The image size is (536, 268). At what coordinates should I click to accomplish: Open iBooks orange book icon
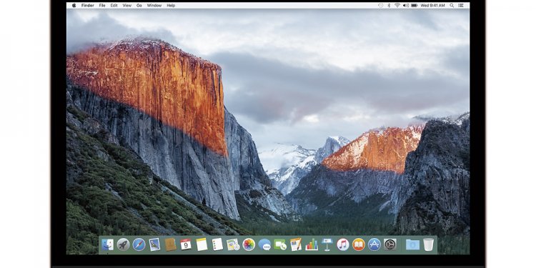click(x=359, y=244)
